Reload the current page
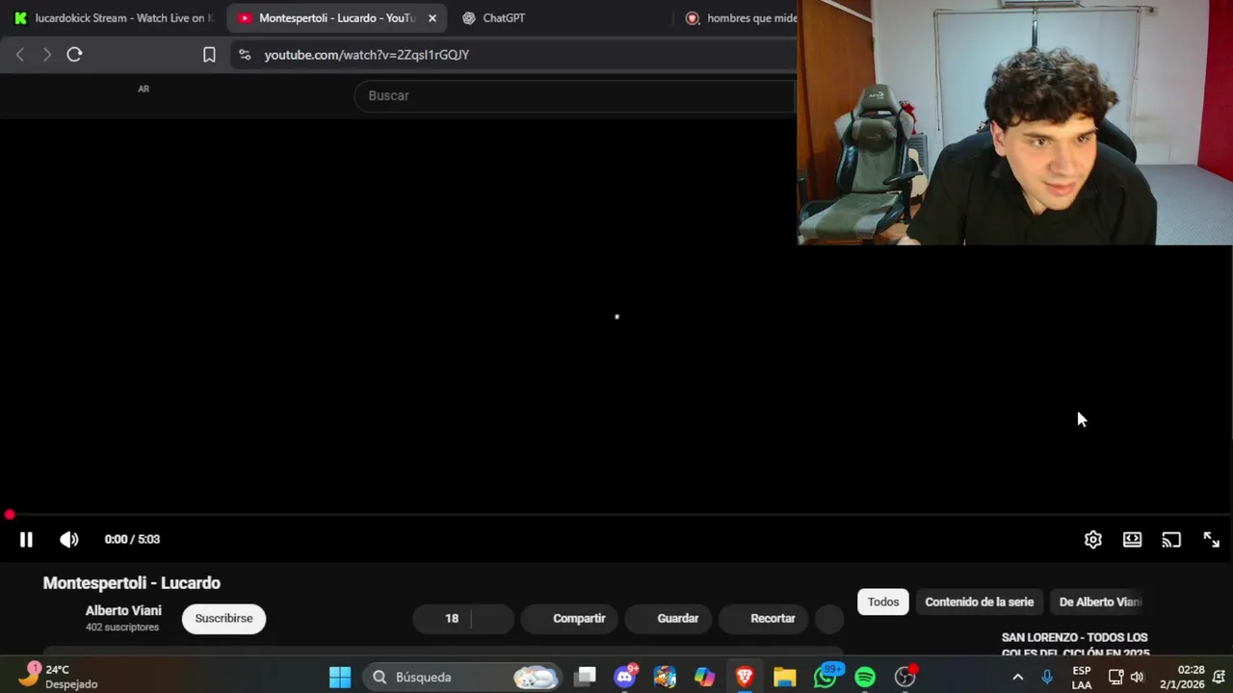Screen dimensions: 1233x693 coord(74,55)
